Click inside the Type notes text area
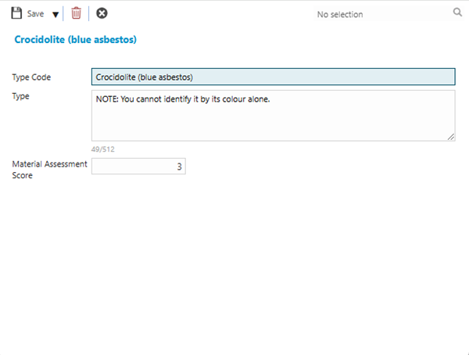 tap(272, 121)
